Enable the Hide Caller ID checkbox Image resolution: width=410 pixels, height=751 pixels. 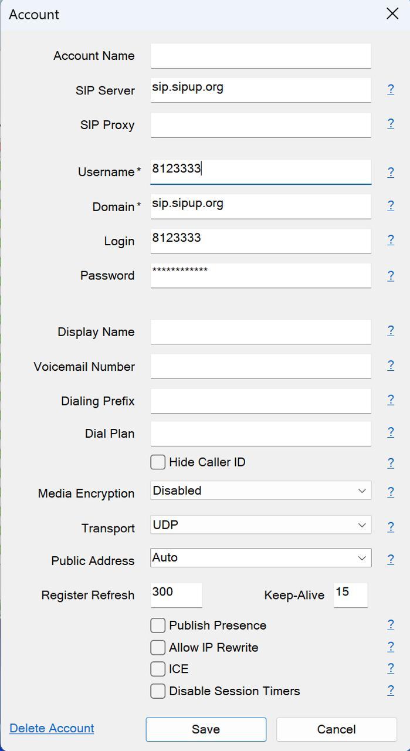[158, 462]
